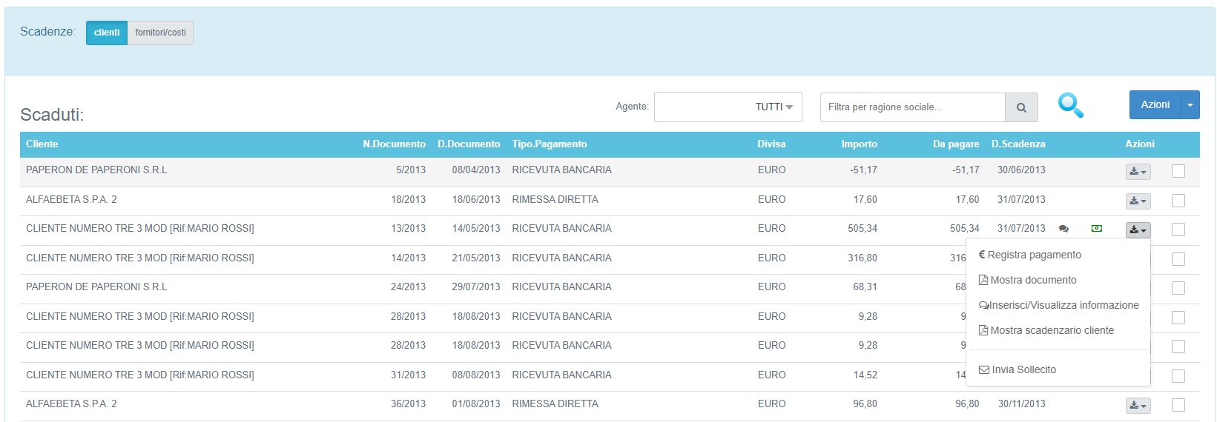Close the open actions menu on row 13/2013
1217x422 pixels.
(1138, 230)
